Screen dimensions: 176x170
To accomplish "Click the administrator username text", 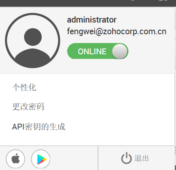I will [x=92, y=20].
